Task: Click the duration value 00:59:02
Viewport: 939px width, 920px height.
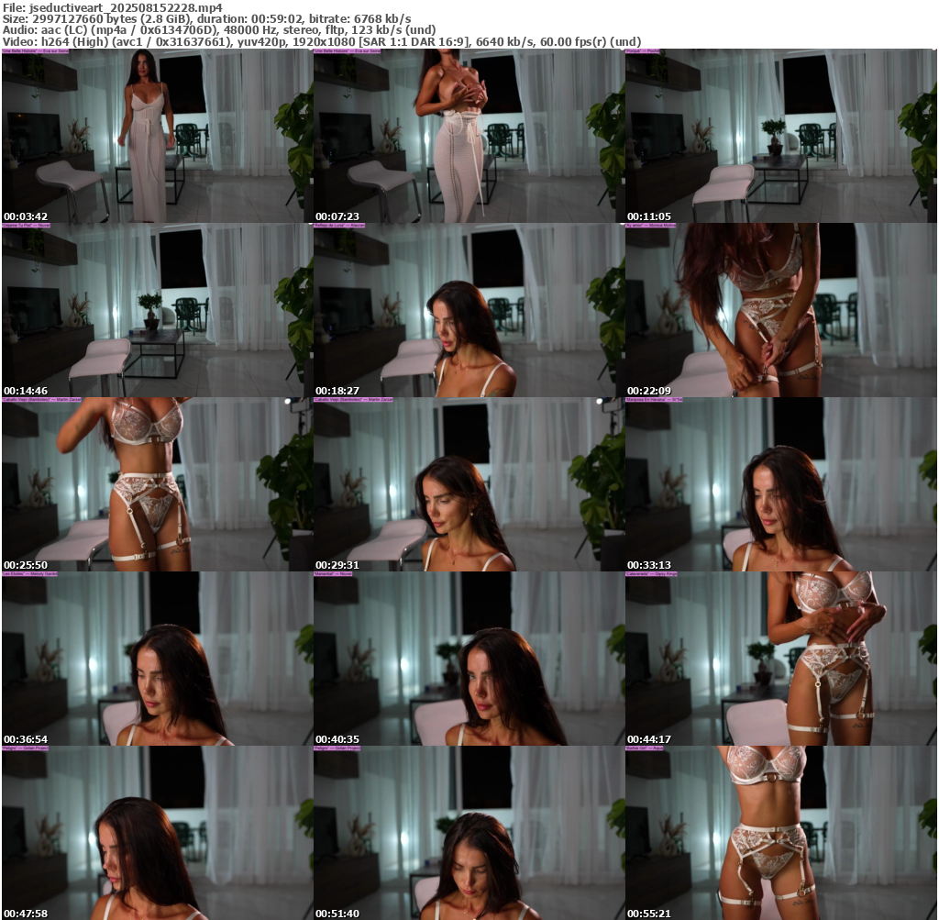Action: pyautogui.click(x=277, y=19)
